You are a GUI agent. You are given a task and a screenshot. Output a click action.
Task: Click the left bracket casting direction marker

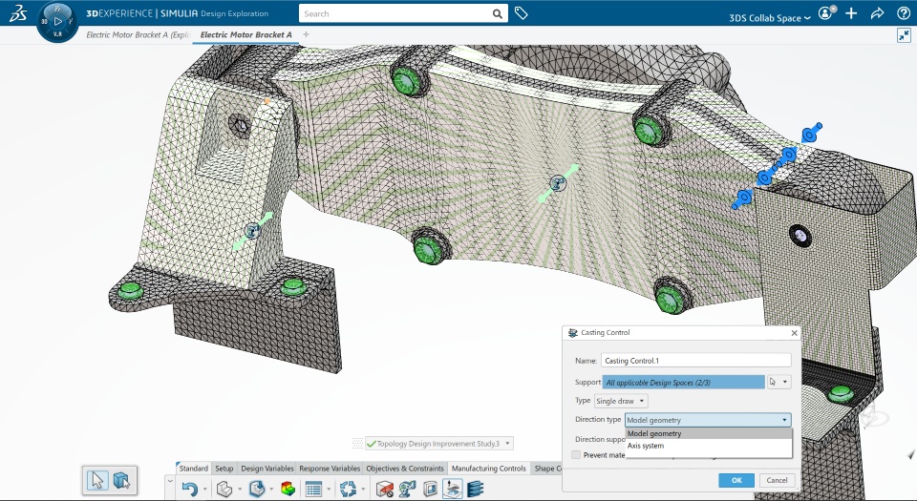pyautogui.click(x=252, y=231)
